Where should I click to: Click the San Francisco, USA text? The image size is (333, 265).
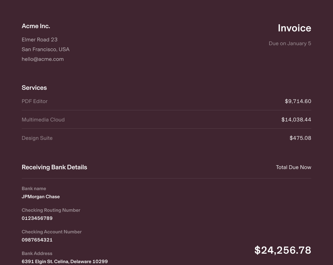[46, 49]
